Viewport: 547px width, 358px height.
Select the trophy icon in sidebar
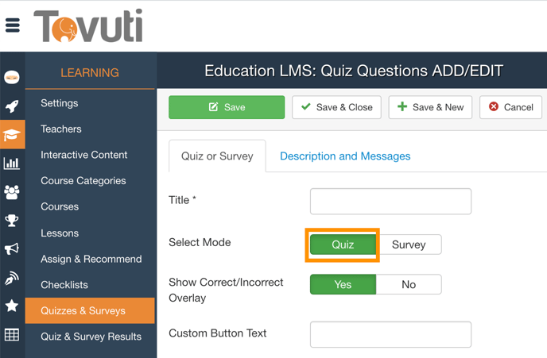pyautogui.click(x=12, y=221)
